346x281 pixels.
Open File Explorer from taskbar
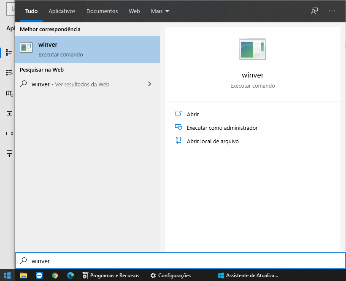24,276
